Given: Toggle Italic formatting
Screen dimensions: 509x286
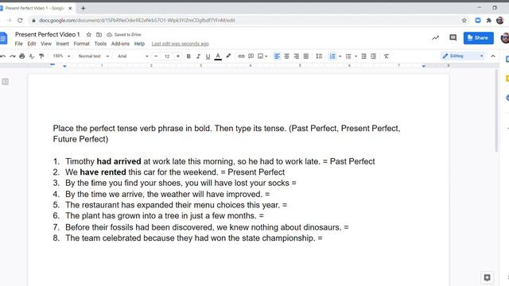Looking at the screenshot, I should point(198,56).
